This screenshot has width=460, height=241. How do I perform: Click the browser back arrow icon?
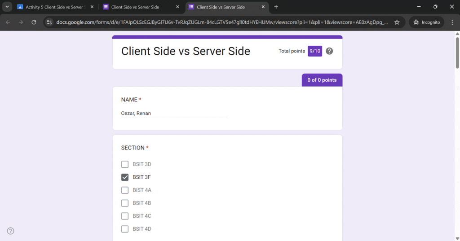tap(8, 22)
